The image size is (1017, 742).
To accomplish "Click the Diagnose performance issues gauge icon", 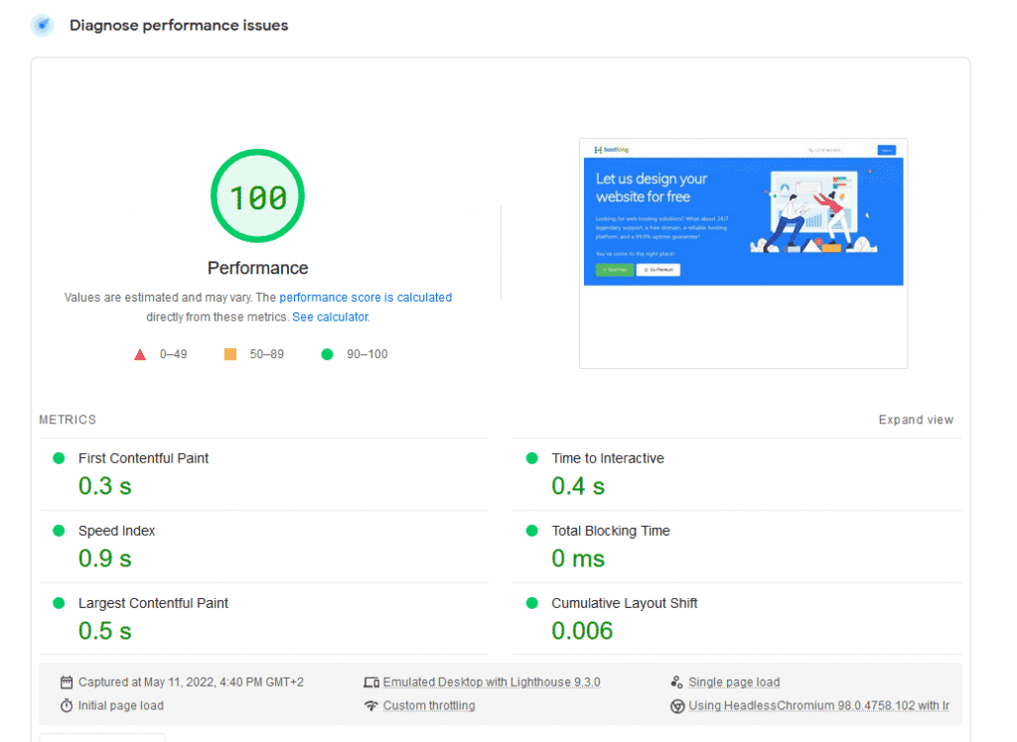I will tap(41, 26).
